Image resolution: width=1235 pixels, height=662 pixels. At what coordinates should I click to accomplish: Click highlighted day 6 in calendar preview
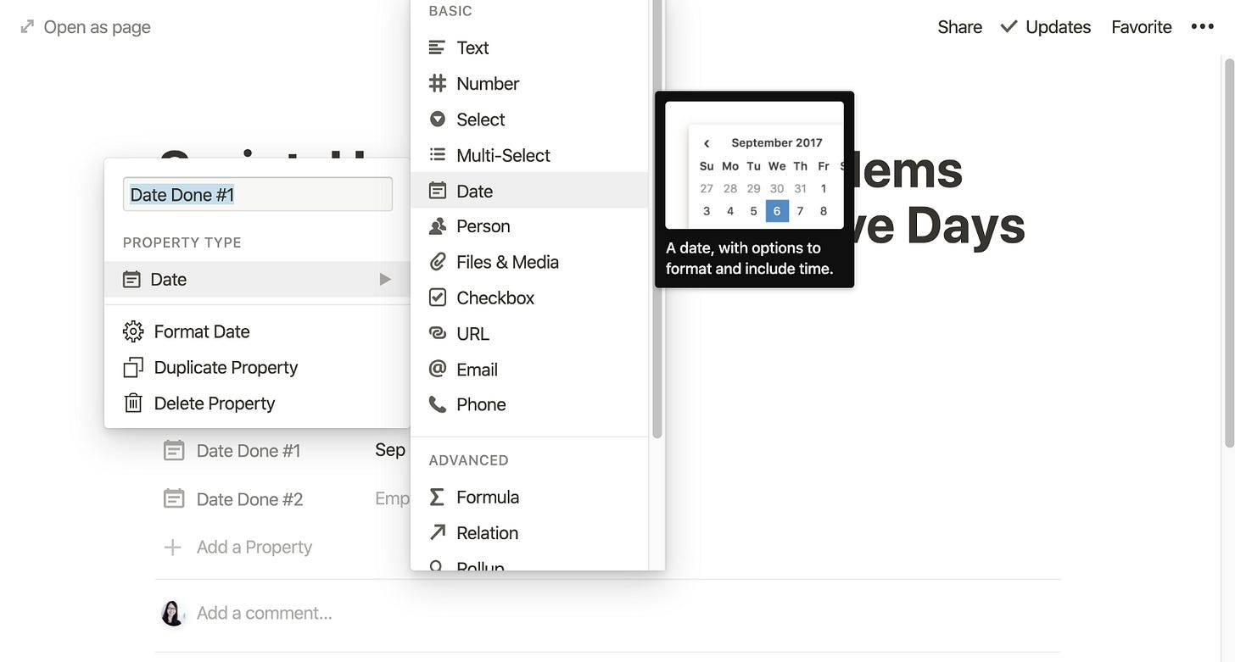(x=777, y=211)
